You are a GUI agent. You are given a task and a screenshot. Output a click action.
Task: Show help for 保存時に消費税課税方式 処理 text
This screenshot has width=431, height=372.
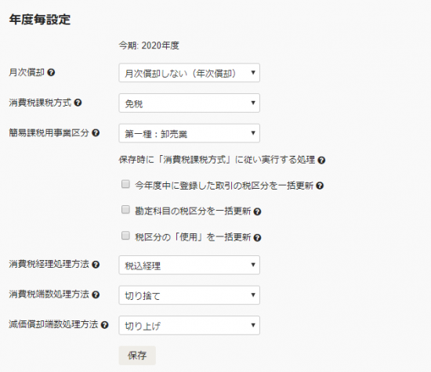pyautogui.click(x=321, y=161)
